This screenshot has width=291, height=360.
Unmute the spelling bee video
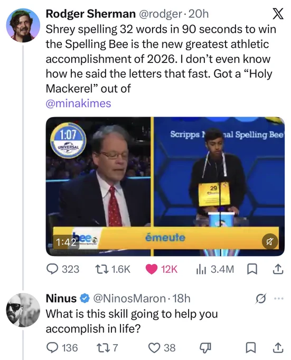270,241
